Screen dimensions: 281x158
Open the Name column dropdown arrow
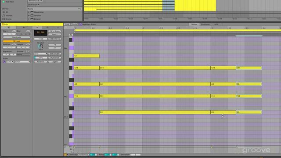79,9
